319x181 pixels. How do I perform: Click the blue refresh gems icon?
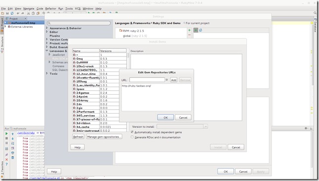coord(201,30)
